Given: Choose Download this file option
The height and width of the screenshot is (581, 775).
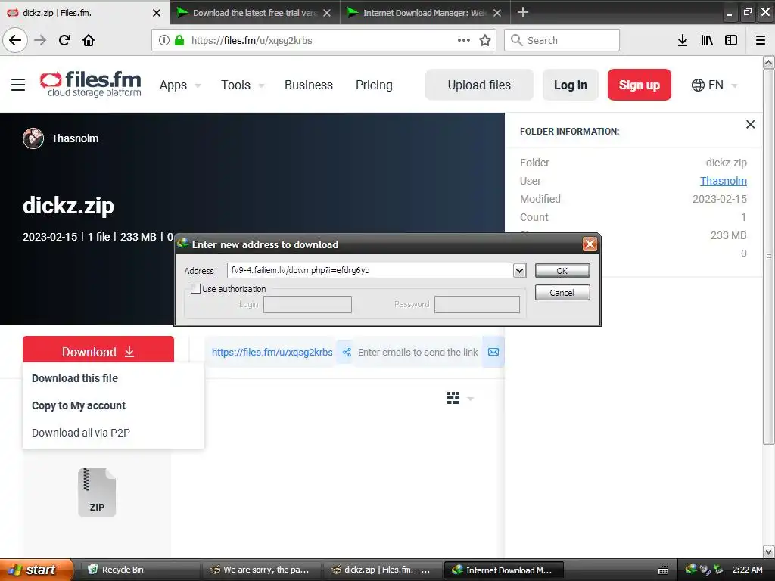Looking at the screenshot, I should coord(75,378).
